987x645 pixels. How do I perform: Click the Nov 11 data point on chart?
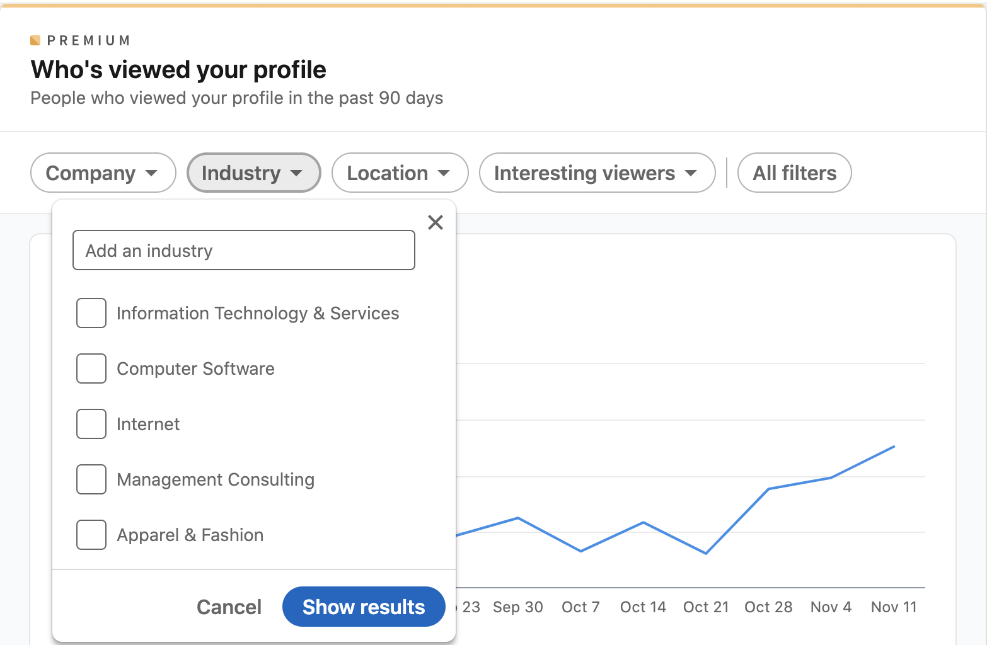tap(894, 447)
